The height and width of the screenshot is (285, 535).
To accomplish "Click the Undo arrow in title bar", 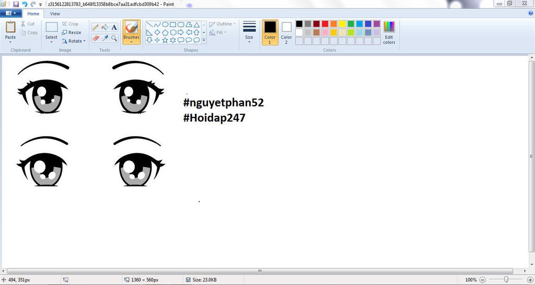I will pyautogui.click(x=25, y=4).
